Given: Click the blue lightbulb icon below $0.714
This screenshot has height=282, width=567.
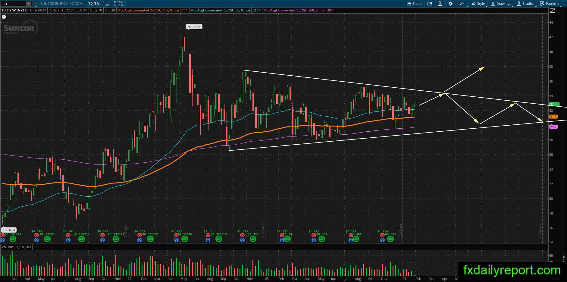Looking at the screenshot, I should tap(351, 240).
